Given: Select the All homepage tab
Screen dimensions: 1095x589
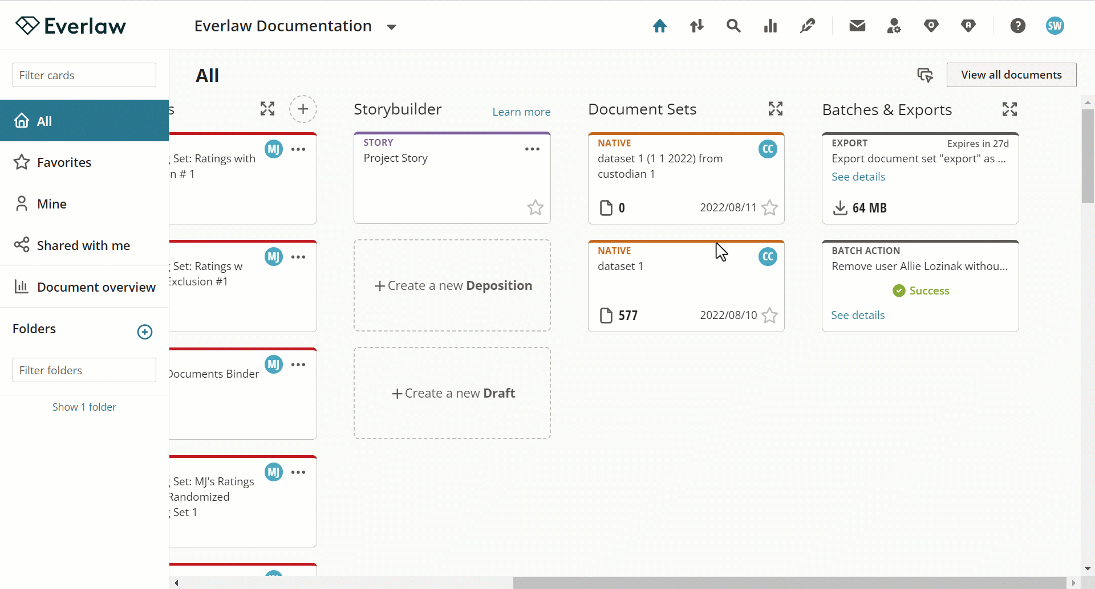Looking at the screenshot, I should coord(84,121).
